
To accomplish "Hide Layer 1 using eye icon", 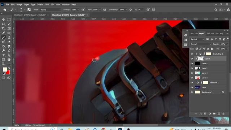I will click(192, 87).
